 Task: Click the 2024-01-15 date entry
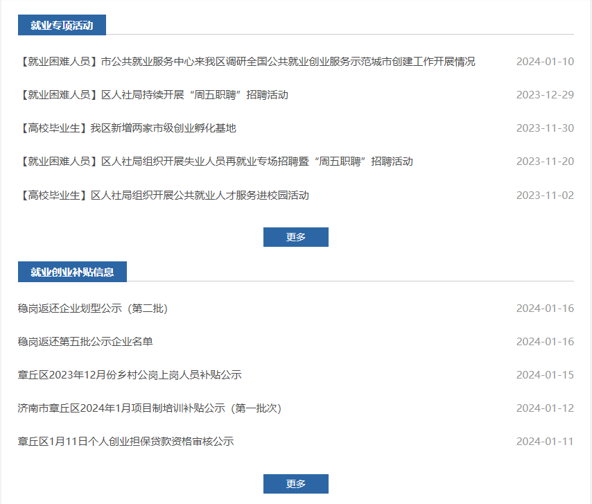[x=545, y=375]
